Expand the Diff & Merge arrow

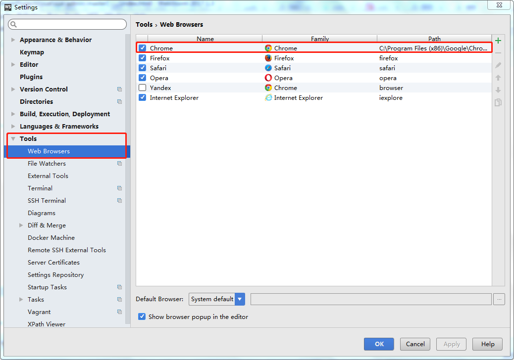tap(21, 225)
